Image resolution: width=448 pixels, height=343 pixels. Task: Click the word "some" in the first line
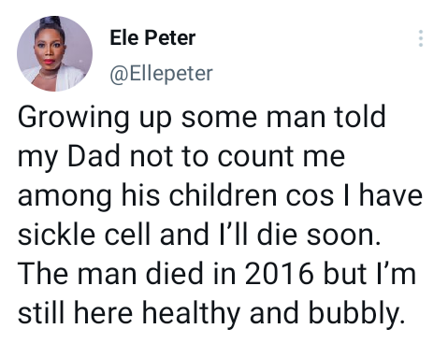pos(219,120)
